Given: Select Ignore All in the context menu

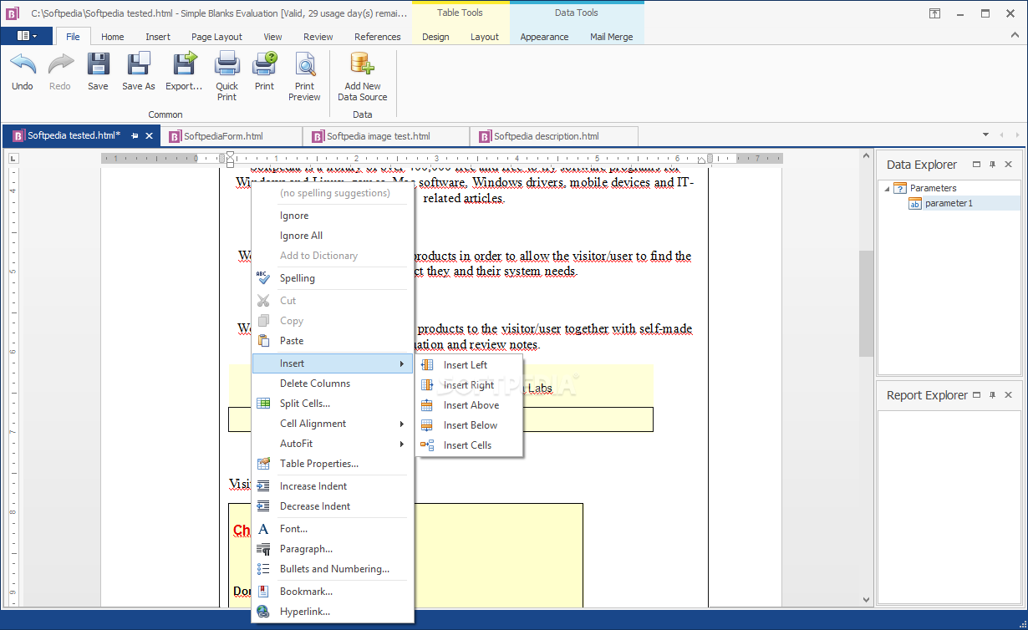Looking at the screenshot, I should click(x=333, y=236).
